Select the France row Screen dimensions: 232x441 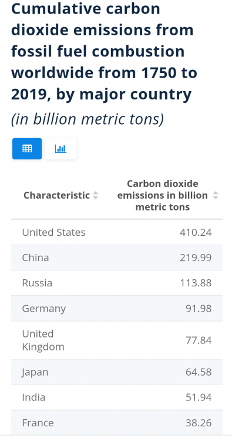tap(117, 423)
